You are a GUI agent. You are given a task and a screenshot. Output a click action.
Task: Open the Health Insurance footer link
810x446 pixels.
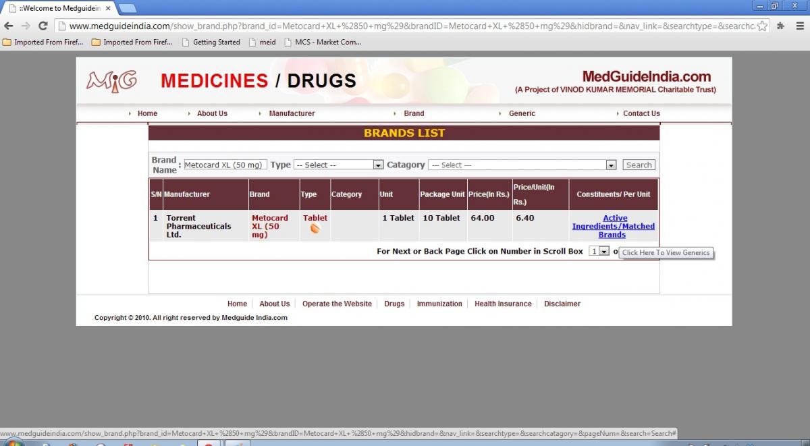(x=503, y=304)
